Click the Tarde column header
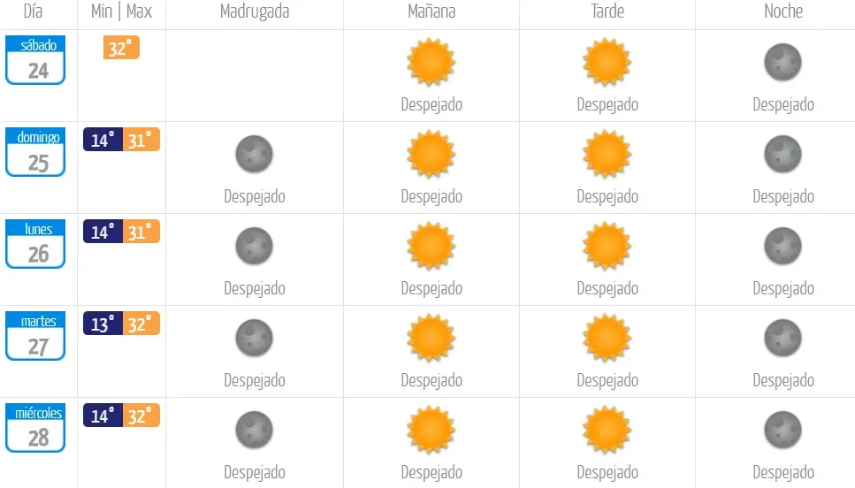This screenshot has height=488, width=855. (x=607, y=11)
